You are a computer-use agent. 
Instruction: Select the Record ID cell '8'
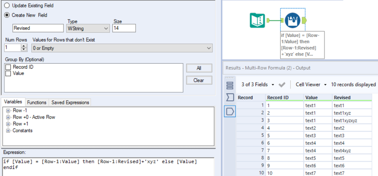tap(285, 158)
